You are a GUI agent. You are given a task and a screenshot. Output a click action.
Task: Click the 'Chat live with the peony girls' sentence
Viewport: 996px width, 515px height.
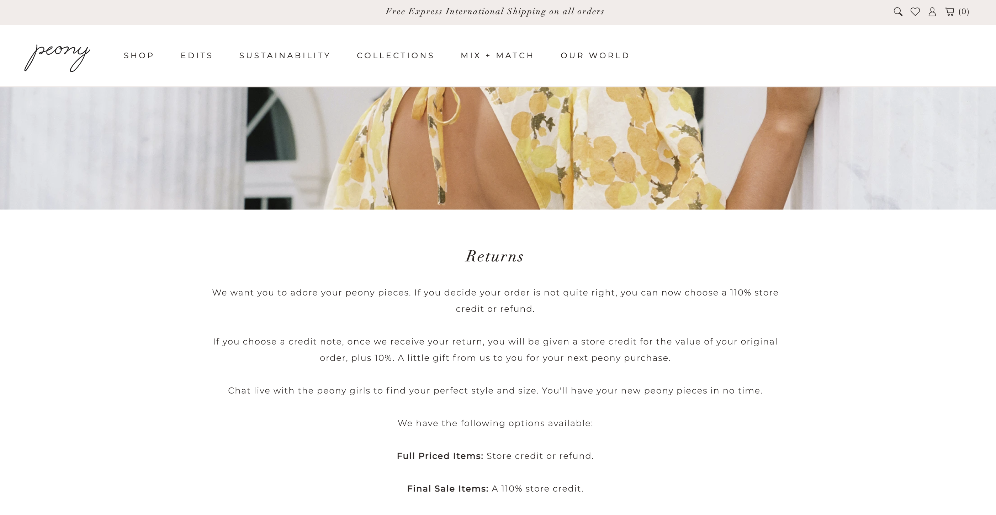pos(495,391)
